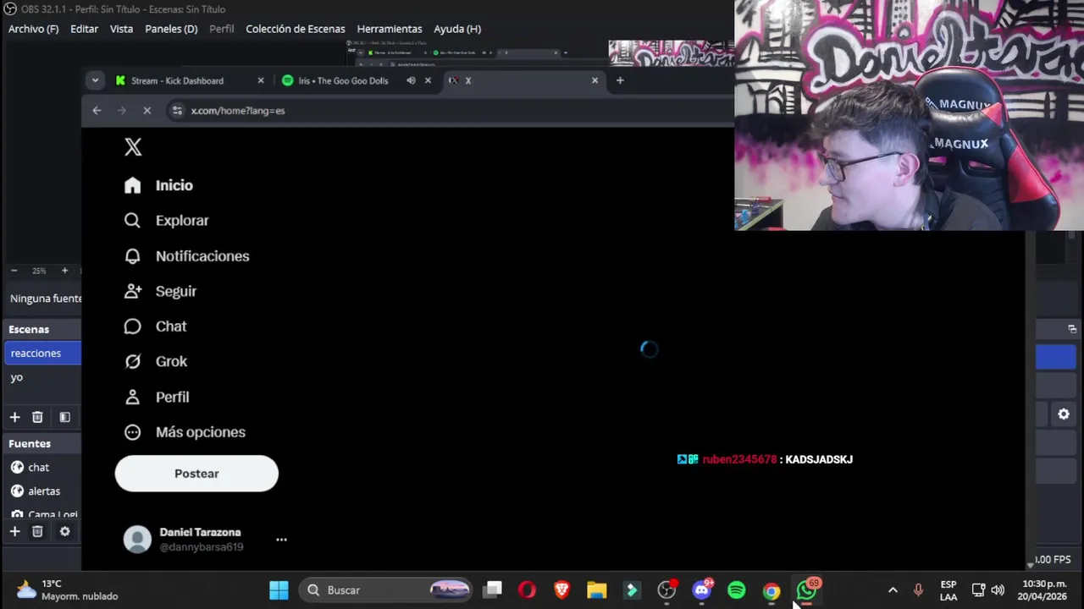Screen dimensions: 1084x609
Task: Click the X logo in the sidebar
Action: pyautogui.click(x=133, y=147)
